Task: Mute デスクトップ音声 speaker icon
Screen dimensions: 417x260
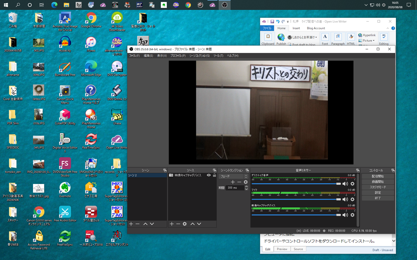Action: 345,184
